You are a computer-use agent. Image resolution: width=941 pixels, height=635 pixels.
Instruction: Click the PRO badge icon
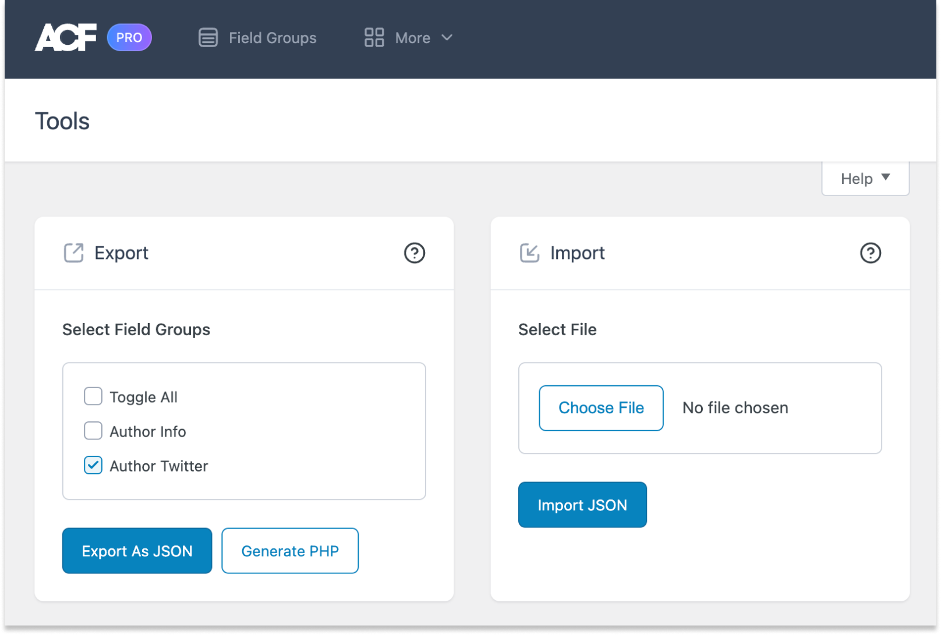tap(129, 37)
